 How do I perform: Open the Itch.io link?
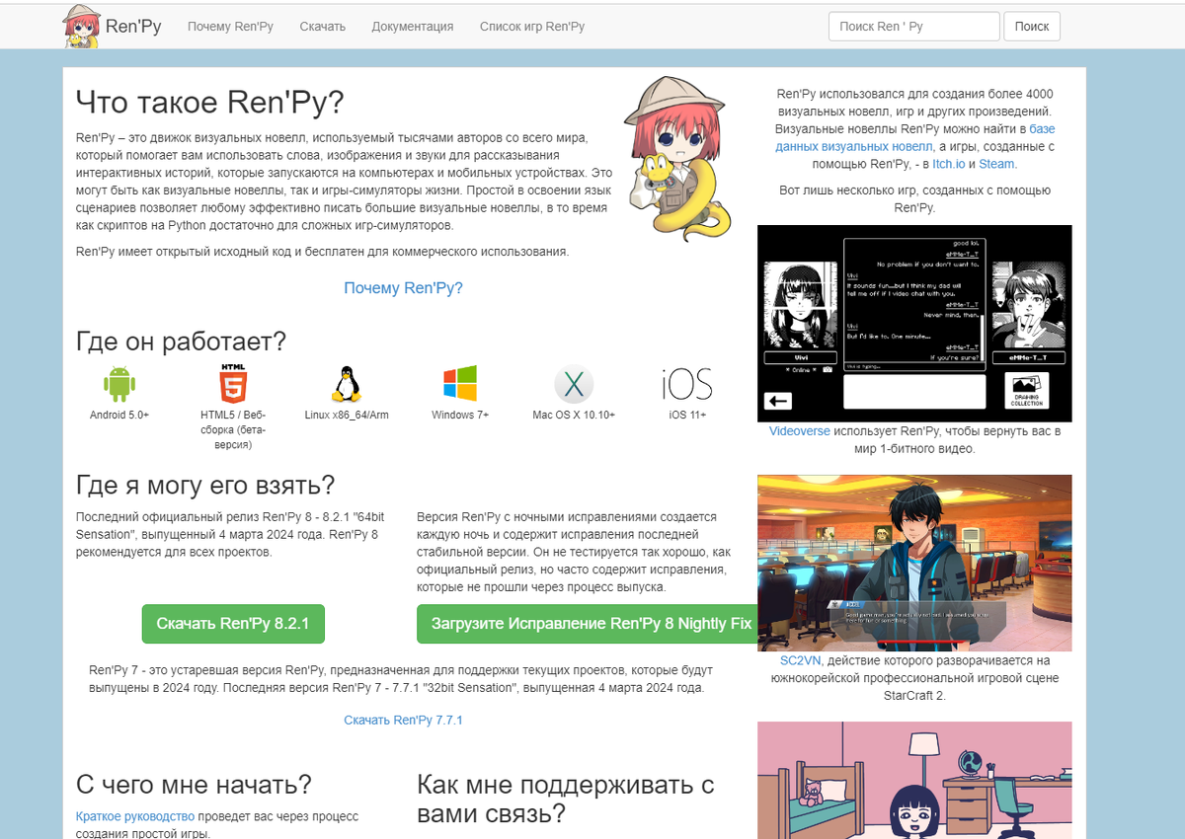point(948,164)
